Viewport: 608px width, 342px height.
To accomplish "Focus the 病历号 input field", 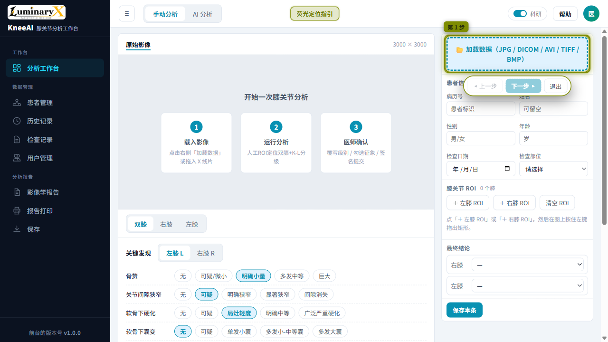I will (x=481, y=108).
